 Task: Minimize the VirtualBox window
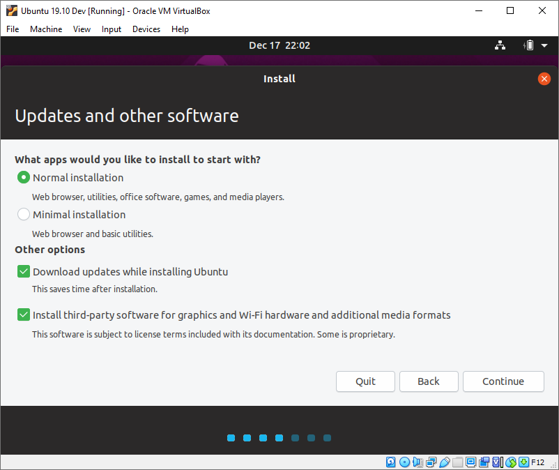tap(479, 10)
